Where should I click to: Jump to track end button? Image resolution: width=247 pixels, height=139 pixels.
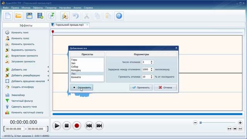(99, 125)
